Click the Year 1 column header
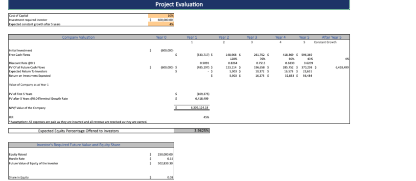416x181 pixels. (x=192, y=37)
